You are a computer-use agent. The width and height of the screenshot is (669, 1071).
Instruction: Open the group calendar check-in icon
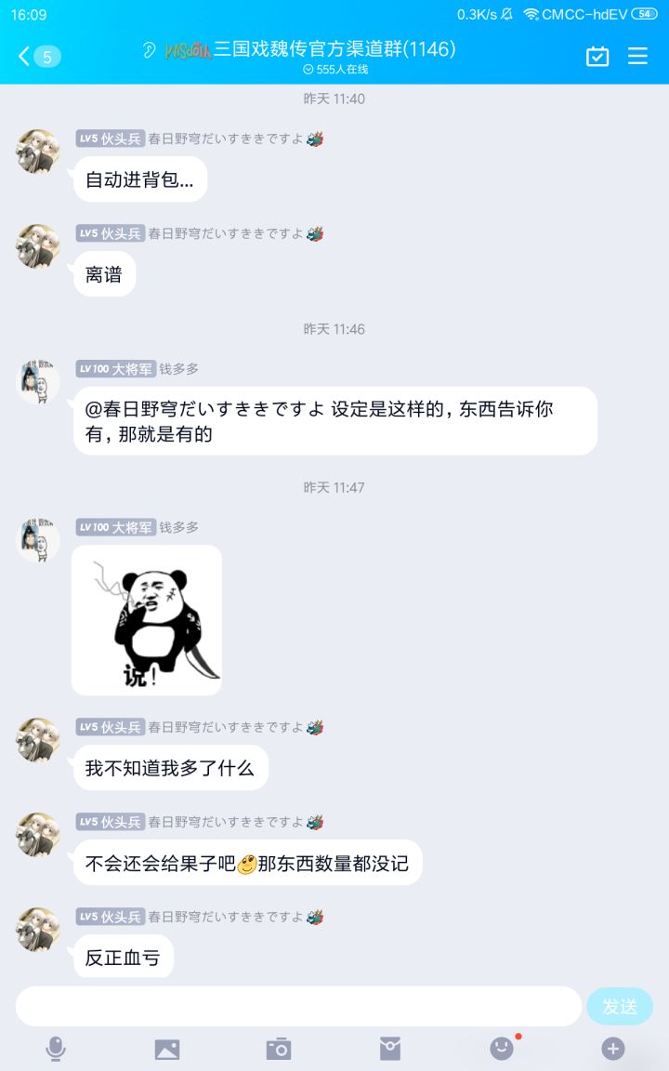pos(597,56)
